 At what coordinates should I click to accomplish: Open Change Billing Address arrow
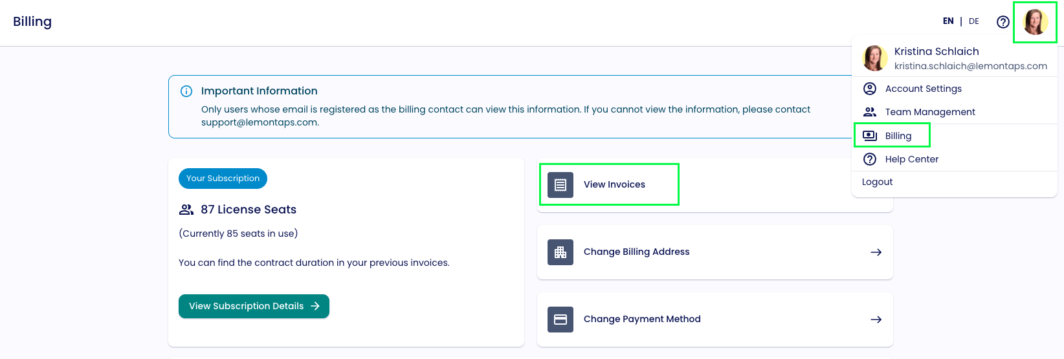[x=876, y=252]
